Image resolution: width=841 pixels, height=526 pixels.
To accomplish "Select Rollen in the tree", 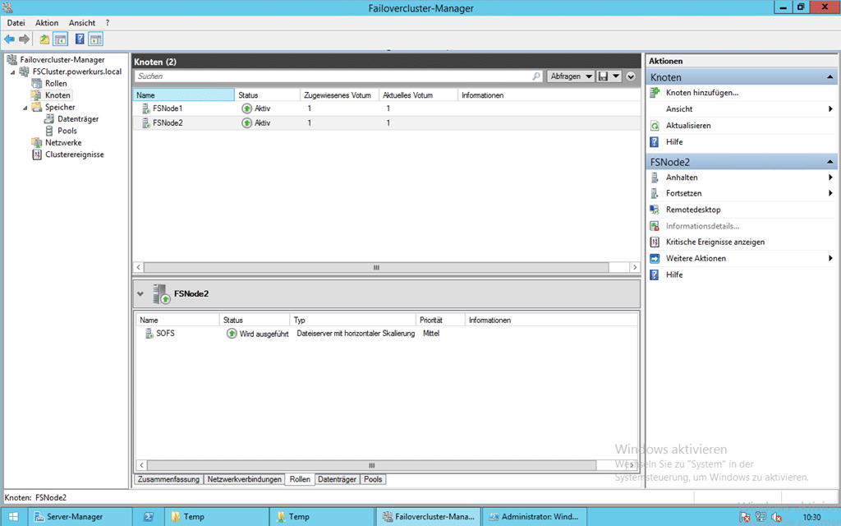I will (56, 84).
